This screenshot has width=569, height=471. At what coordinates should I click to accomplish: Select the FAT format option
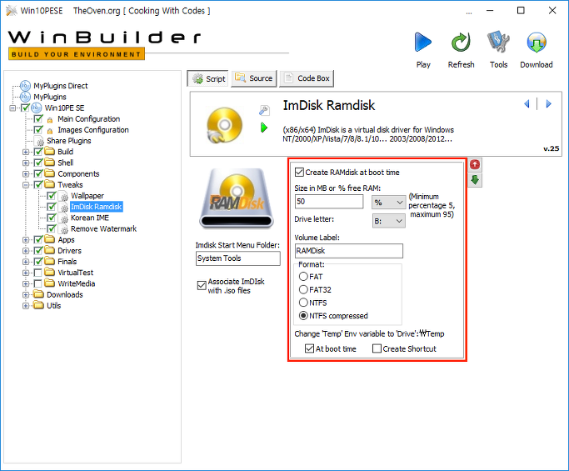click(303, 277)
